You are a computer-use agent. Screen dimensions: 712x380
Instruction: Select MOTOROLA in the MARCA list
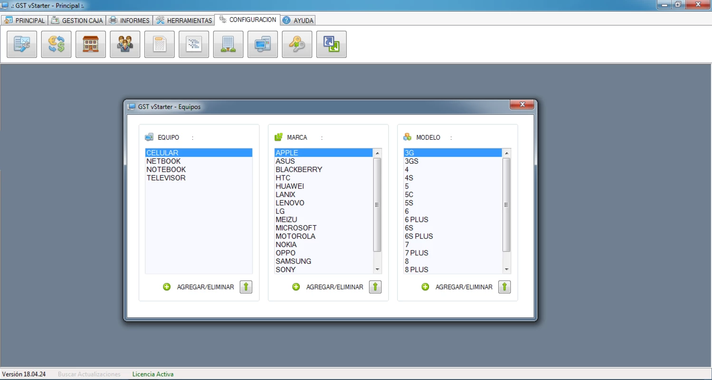(324, 236)
